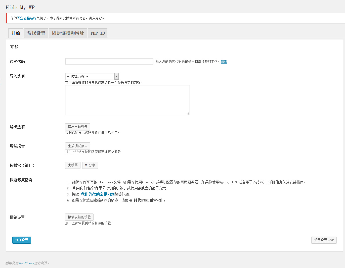Switch to the PHP ID tab
The height and width of the screenshot is (268, 345).
pyautogui.click(x=98, y=33)
